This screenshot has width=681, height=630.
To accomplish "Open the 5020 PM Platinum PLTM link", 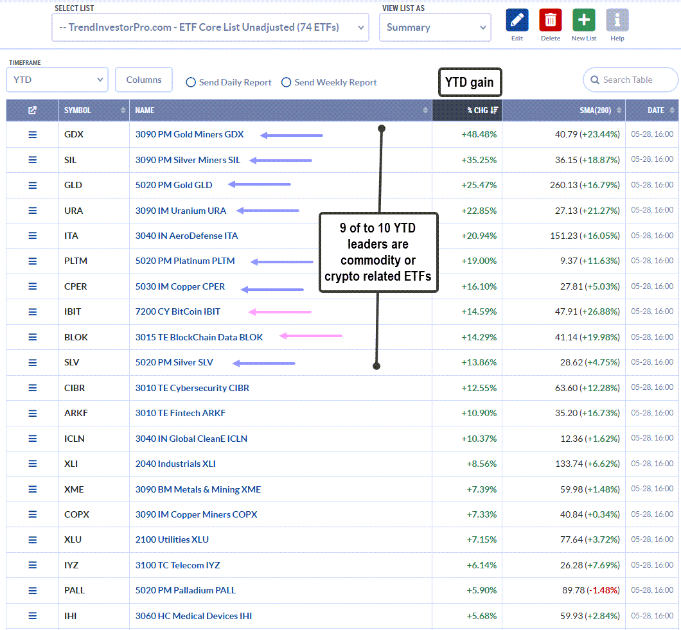I will (x=185, y=261).
